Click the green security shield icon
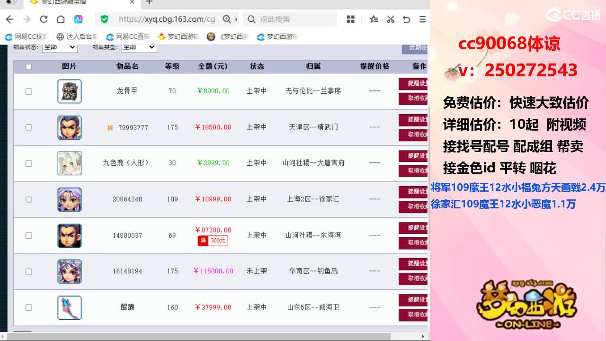 point(105,19)
